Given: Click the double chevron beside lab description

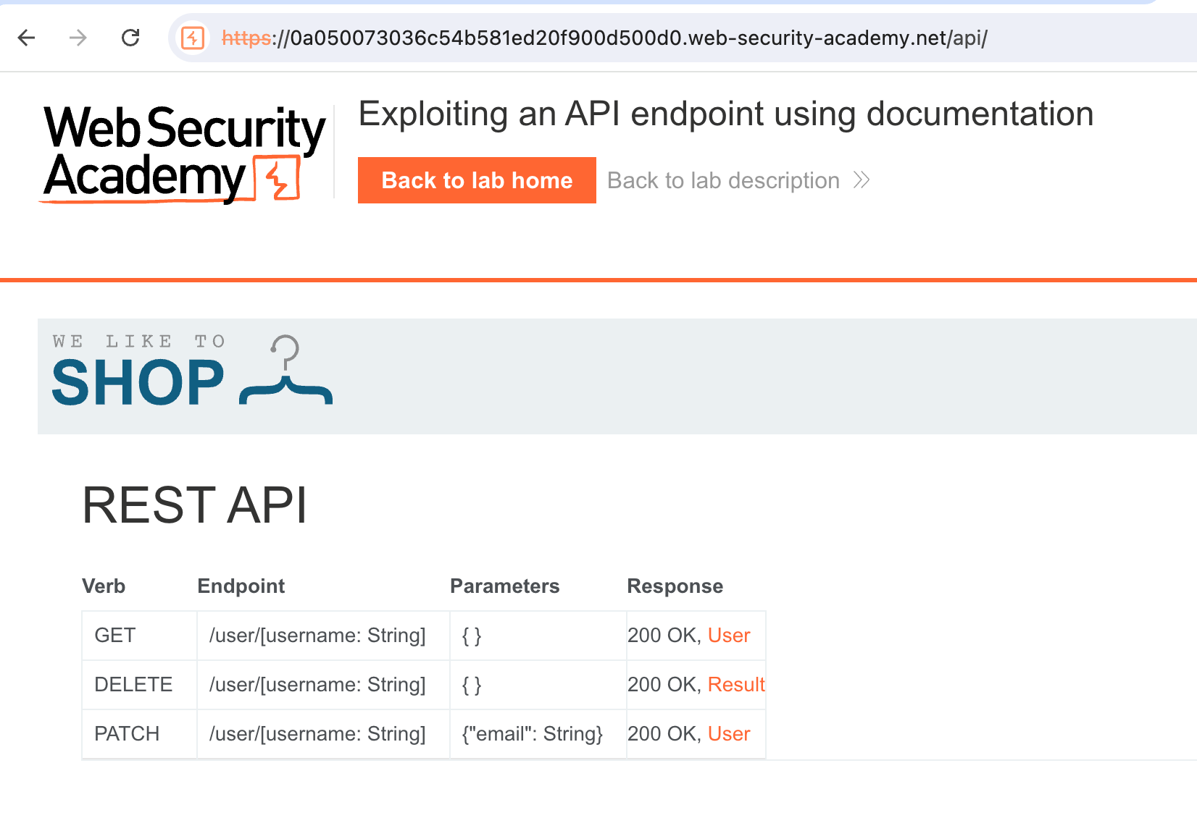Looking at the screenshot, I should coord(862,180).
